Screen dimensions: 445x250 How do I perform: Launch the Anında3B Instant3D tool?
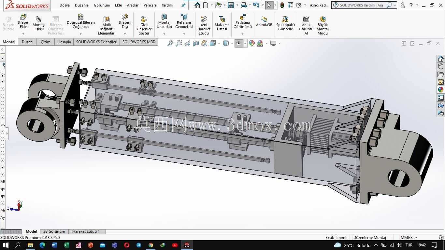(x=264, y=21)
